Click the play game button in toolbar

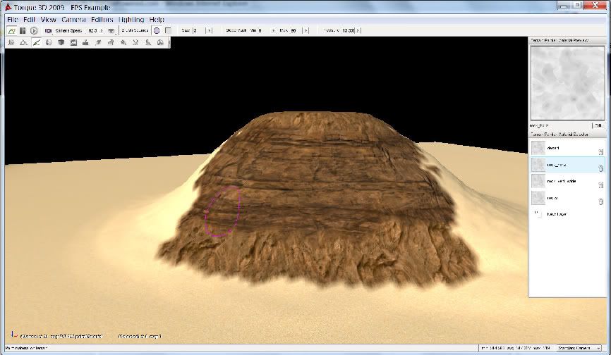pyautogui.click(x=33, y=31)
